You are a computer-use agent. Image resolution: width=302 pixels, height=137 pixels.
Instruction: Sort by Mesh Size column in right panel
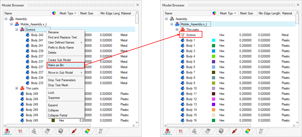(x=246, y=13)
